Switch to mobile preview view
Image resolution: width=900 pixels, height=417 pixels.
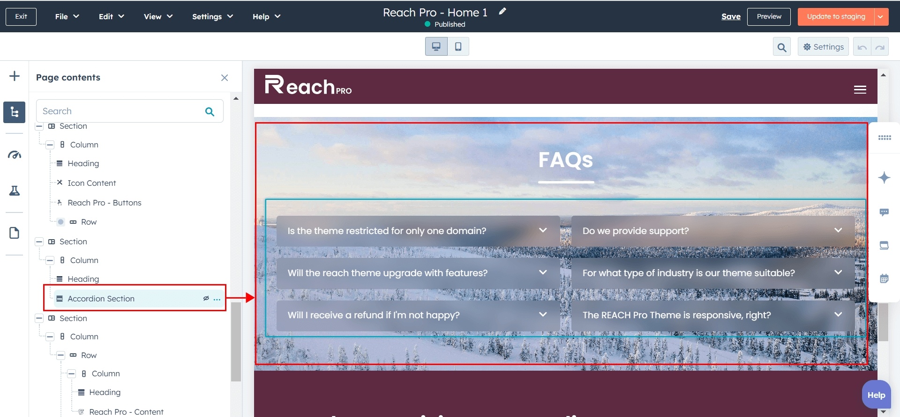click(458, 46)
